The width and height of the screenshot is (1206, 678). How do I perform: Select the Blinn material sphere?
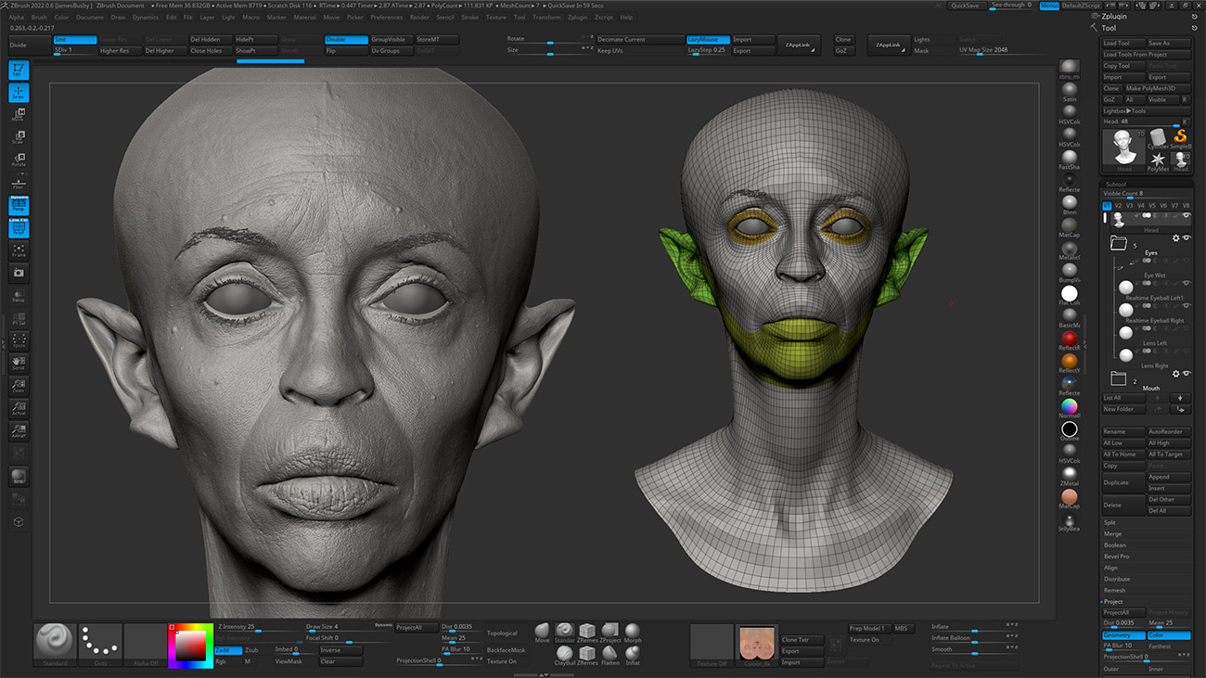tap(1070, 202)
